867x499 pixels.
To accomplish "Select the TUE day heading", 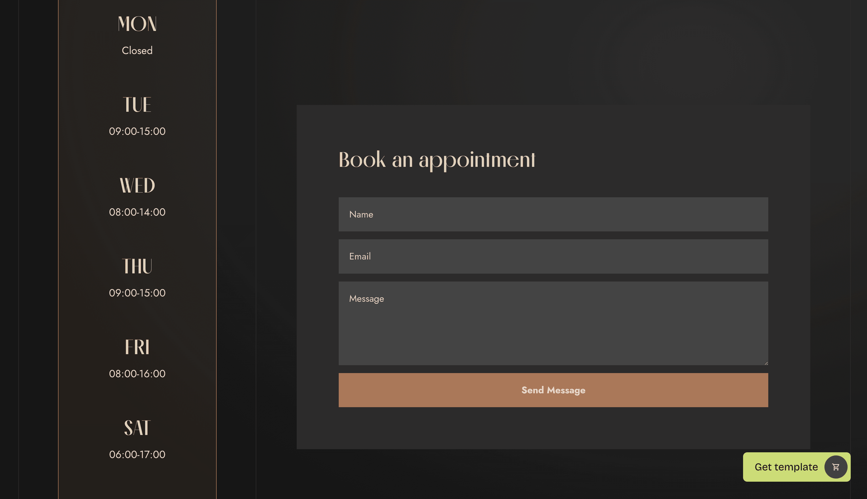I will click(137, 105).
